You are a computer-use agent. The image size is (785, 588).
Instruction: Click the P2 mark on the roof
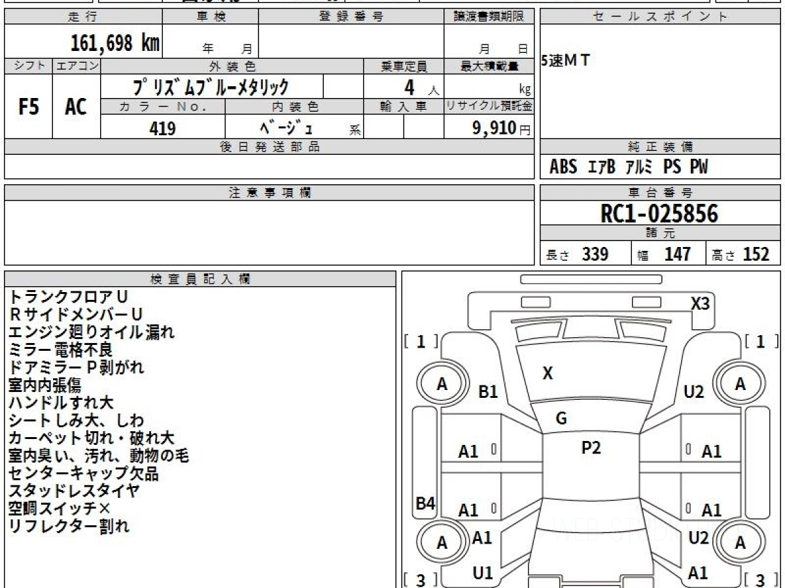[x=591, y=448]
